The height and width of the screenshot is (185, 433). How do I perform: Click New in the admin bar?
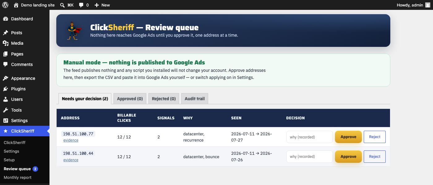(105, 5)
